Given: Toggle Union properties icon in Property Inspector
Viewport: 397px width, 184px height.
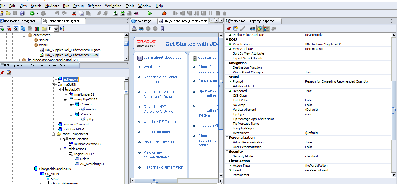Looking at the screenshot, I should click(259, 28).
